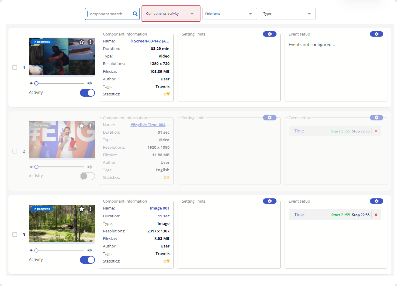Screen dimensions: 397x286
Task: Click max volume speaker icon for component 1
Action: [x=90, y=83]
